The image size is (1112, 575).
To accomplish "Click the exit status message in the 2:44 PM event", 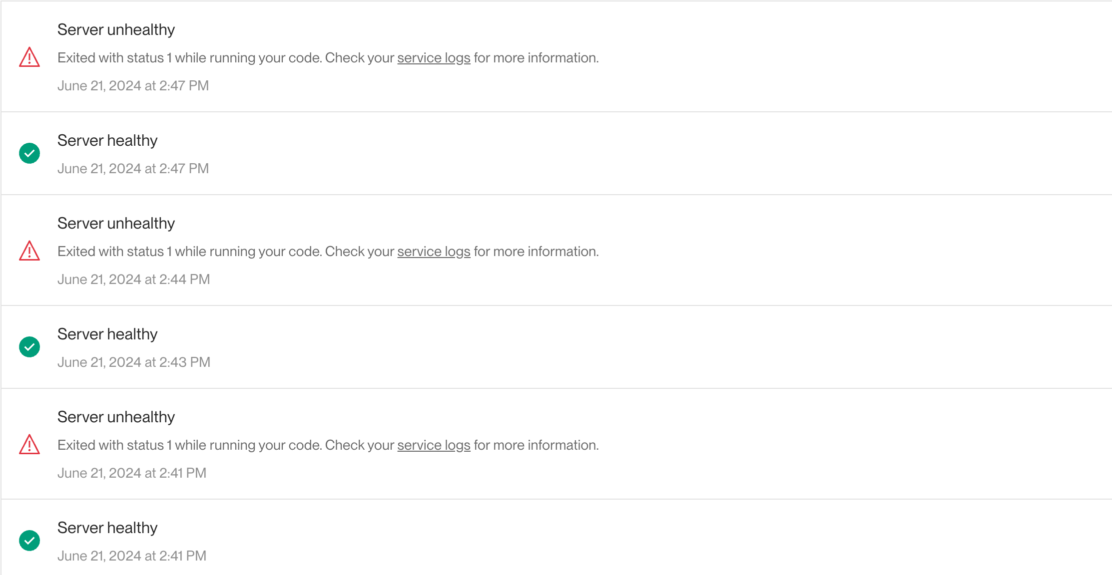I will click(x=328, y=252).
